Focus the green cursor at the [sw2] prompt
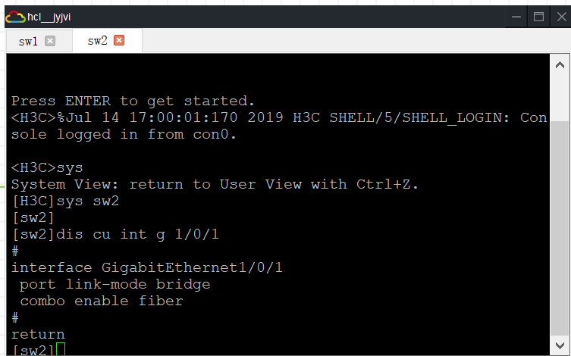 [x=61, y=349]
